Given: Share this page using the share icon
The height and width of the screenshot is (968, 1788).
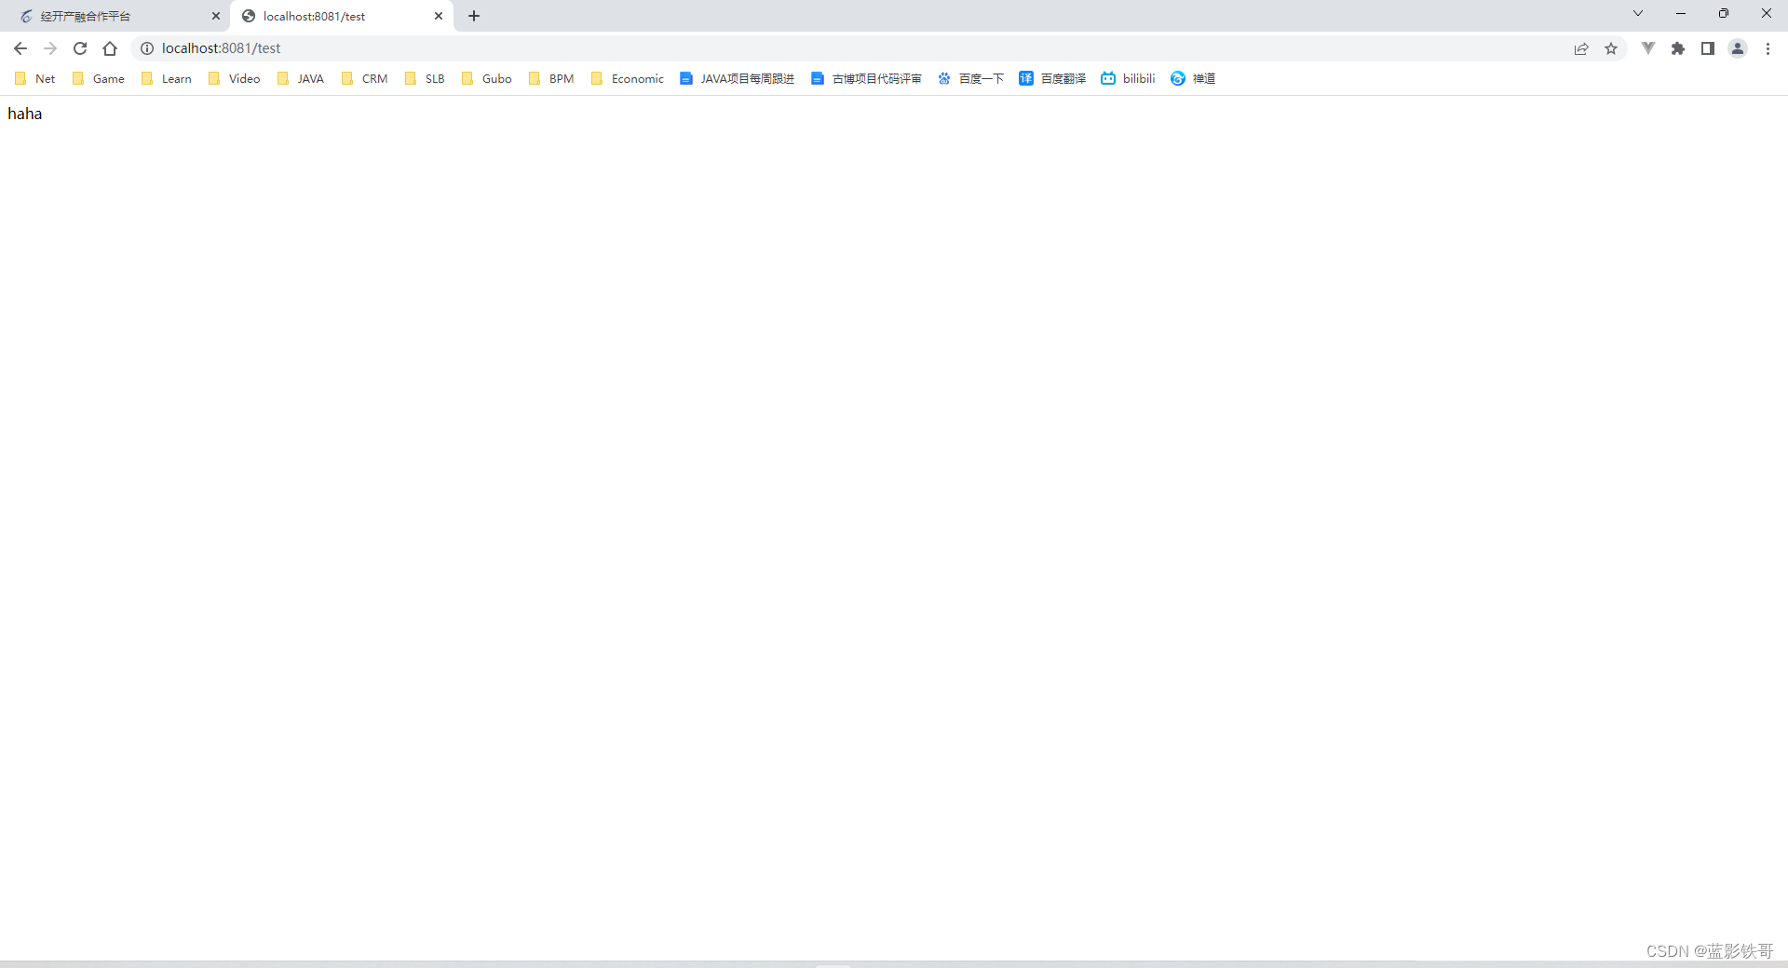Looking at the screenshot, I should click(1581, 48).
